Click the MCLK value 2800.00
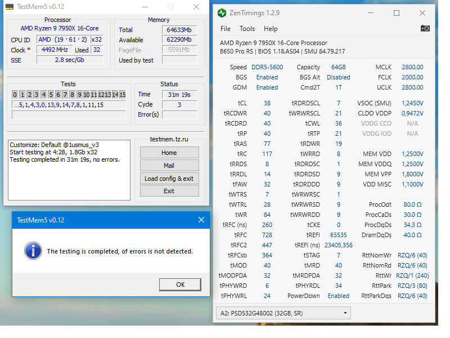The width and height of the screenshot is (450, 338). pos(412,67)
